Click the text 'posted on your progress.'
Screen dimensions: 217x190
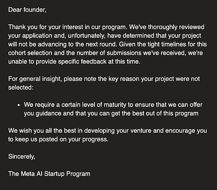coord(74,139)
